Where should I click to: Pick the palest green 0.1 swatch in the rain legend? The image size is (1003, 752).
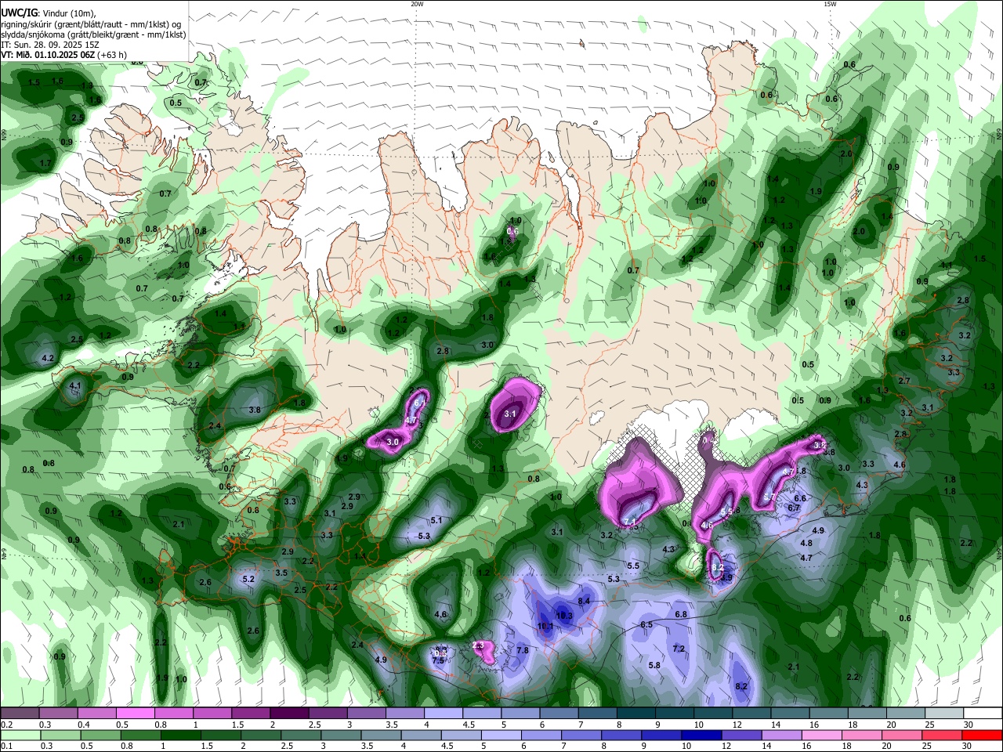(20, 735)
